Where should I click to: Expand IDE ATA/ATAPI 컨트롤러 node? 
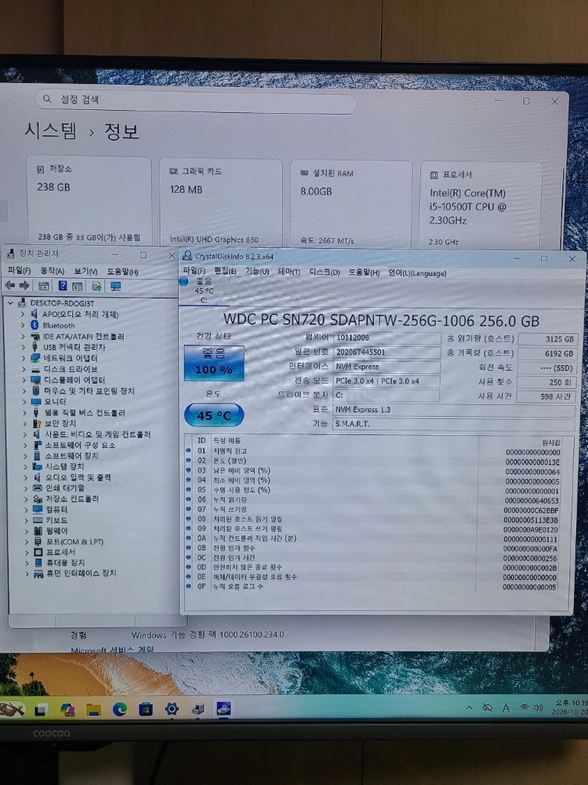click(23, 337)
